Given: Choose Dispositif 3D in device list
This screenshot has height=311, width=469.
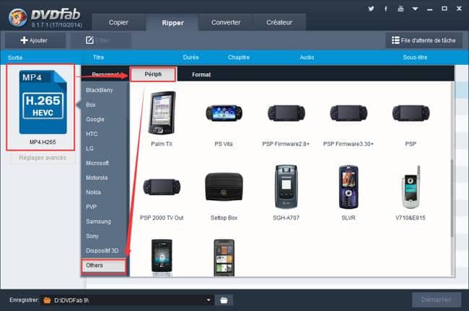Looking at the screenshot, I should click(x=102, y=251).
